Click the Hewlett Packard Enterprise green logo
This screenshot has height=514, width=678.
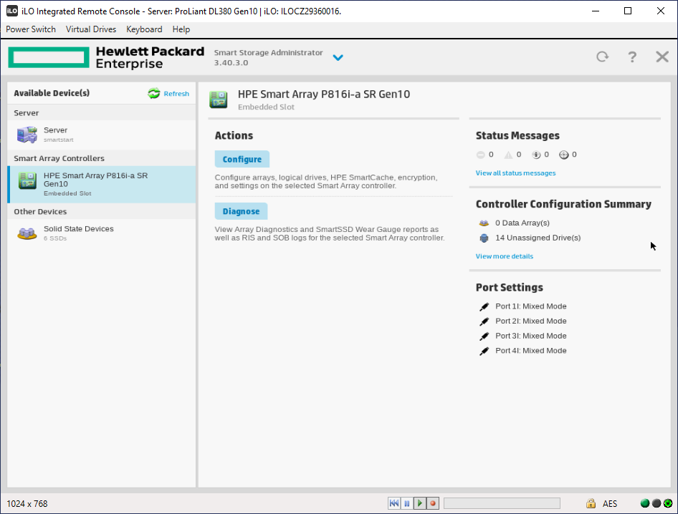pyautogui.click(x=49, y=57)
